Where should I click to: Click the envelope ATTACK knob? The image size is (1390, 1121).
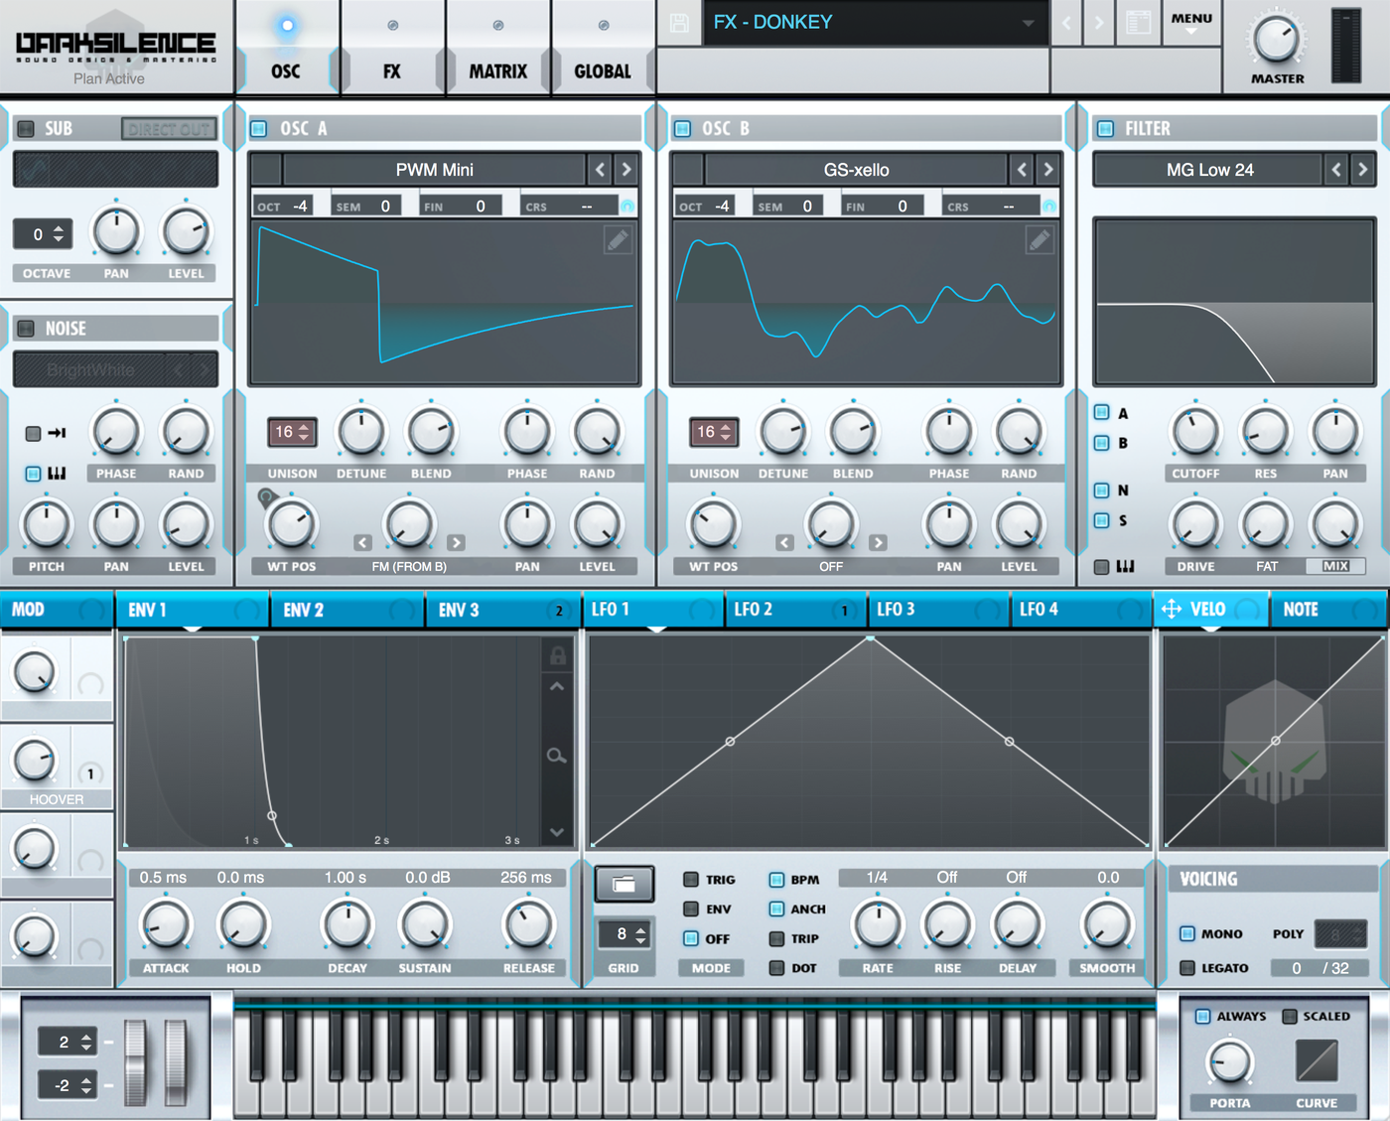coord(166,923)
